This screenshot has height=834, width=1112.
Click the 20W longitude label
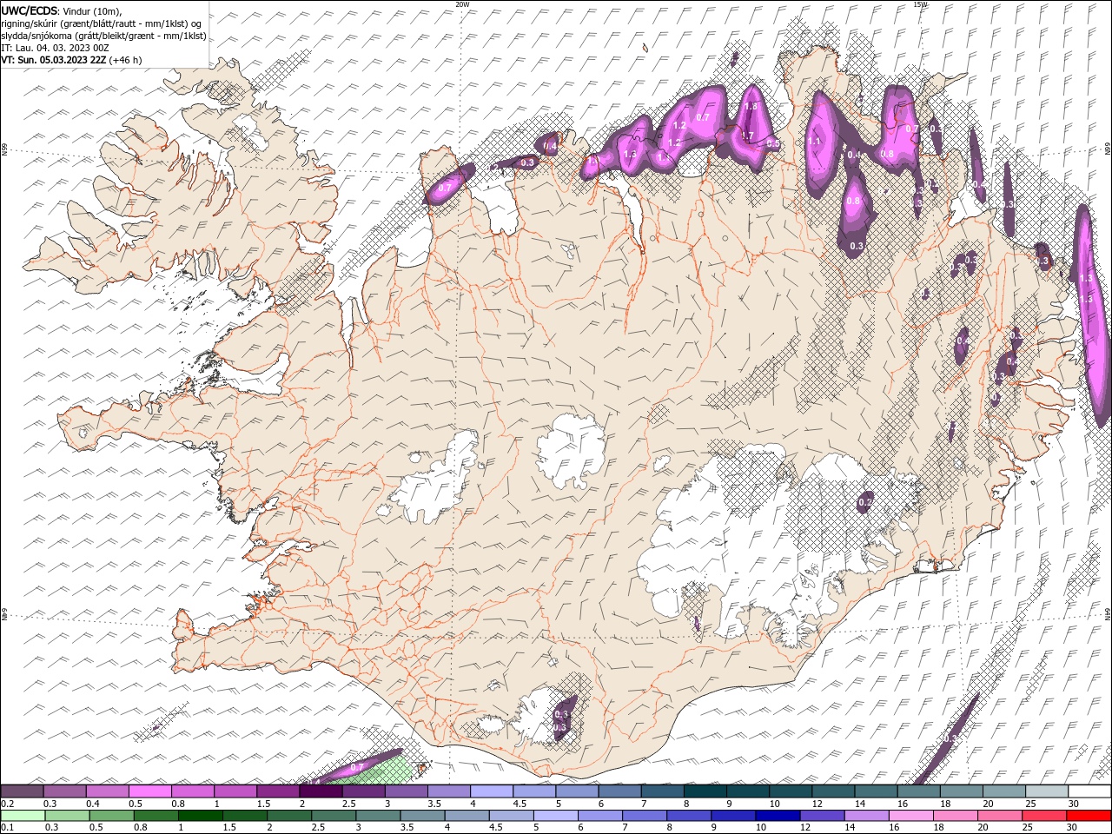[x=462, y=4]
